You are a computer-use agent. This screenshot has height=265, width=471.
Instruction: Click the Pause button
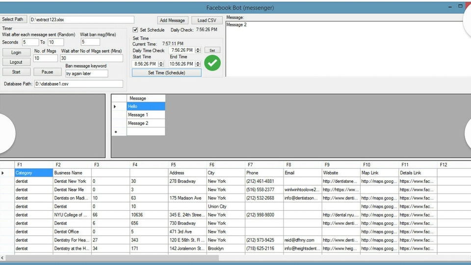tap(47, 72)
